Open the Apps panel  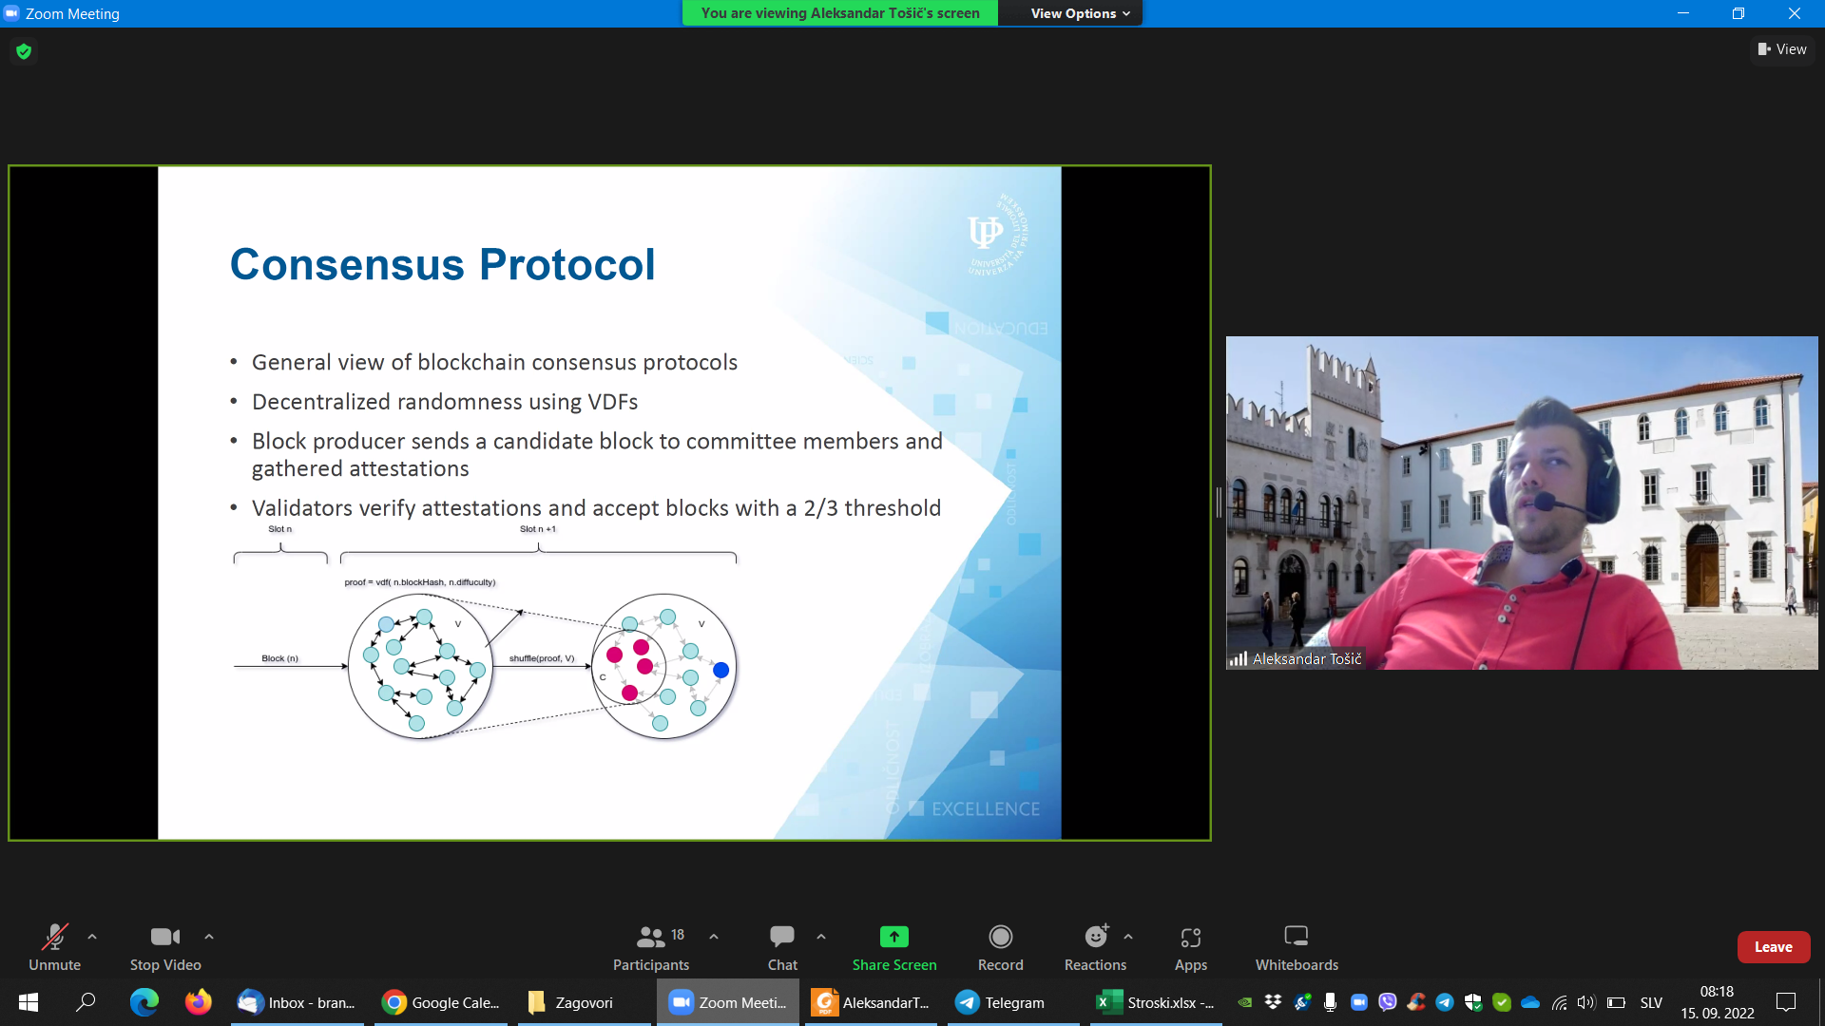[x=1190, y=947]
